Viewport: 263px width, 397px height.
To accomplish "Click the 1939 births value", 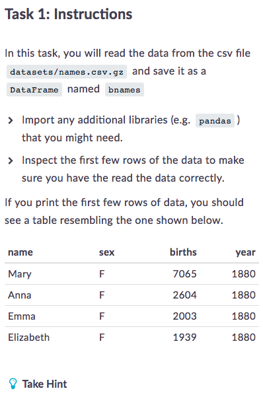I will pos(185,338).
